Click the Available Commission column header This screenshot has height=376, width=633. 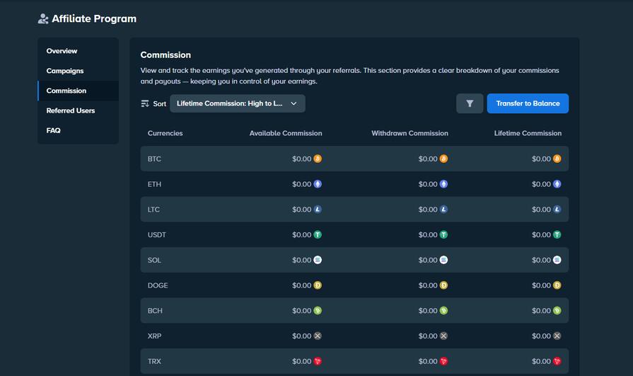286,133
